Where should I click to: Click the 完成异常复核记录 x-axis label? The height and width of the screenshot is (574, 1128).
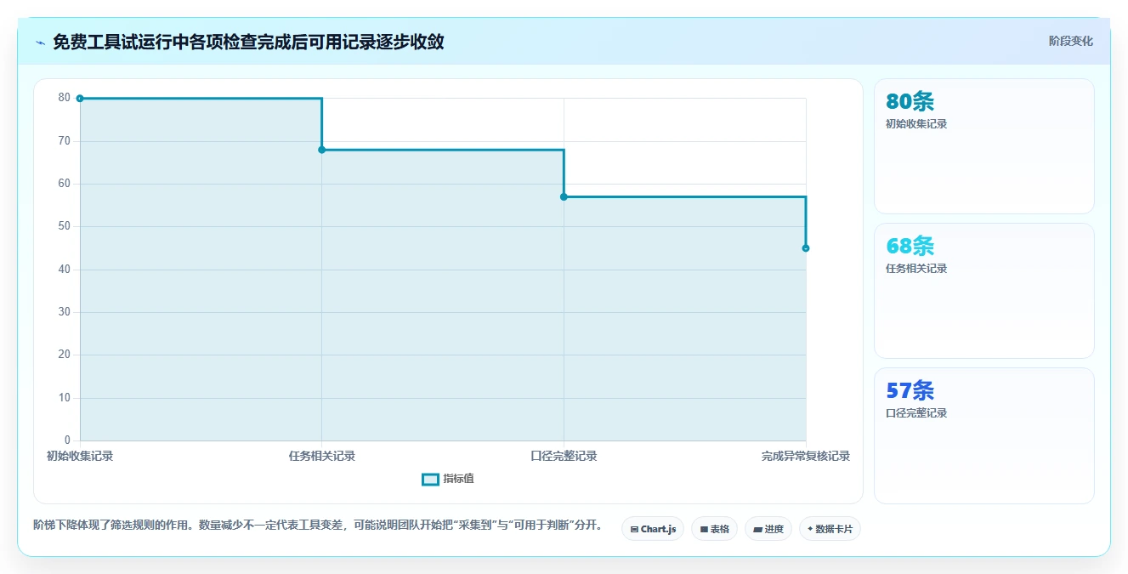pos(805,456)
